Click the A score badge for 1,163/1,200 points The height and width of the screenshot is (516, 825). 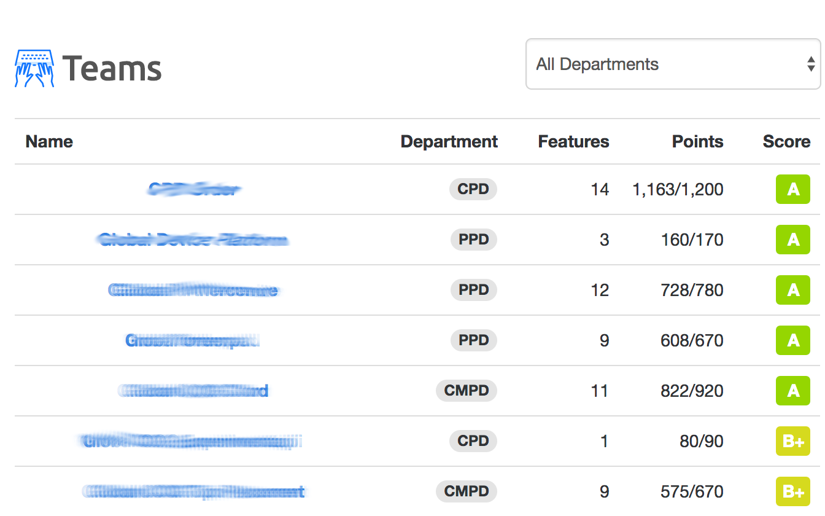[793, 189]
